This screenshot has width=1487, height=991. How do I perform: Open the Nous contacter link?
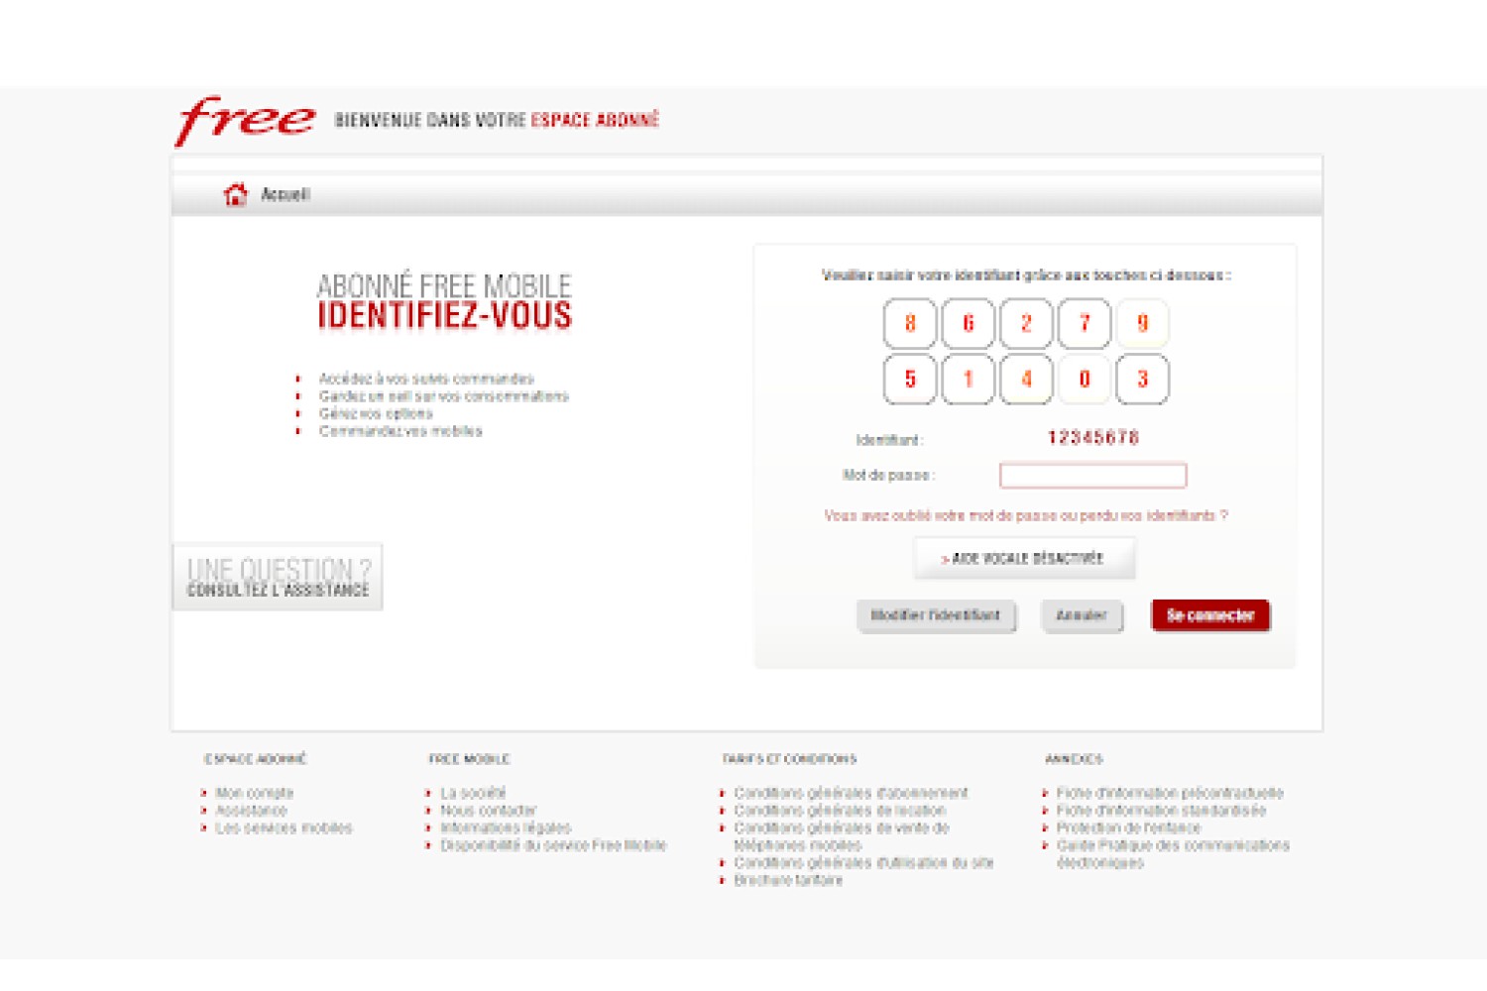click(x=489, y=811)
